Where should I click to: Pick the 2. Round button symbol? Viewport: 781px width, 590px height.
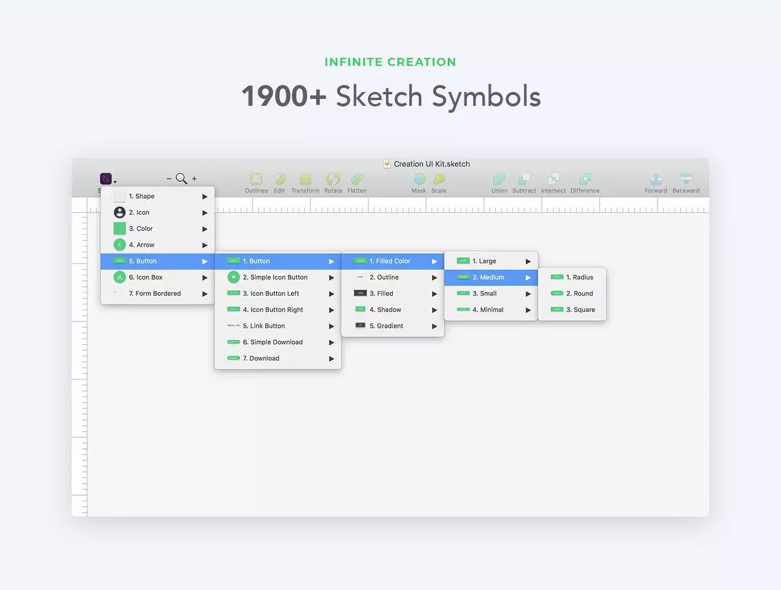[x=572, y=293]
